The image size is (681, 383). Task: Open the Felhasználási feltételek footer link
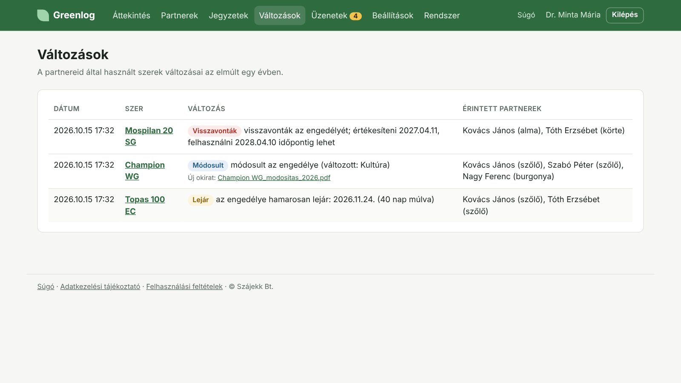coord(184,286)
